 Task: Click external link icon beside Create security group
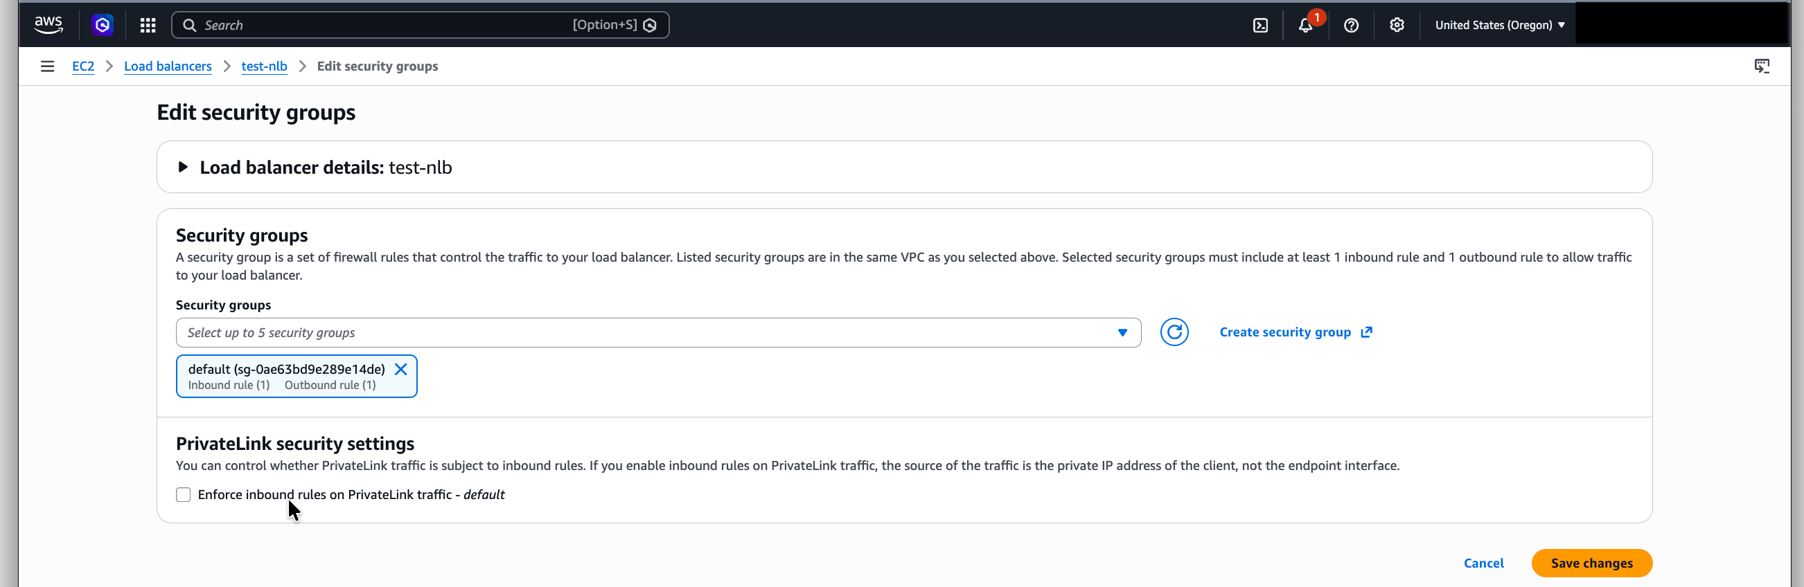[1366, 332]
